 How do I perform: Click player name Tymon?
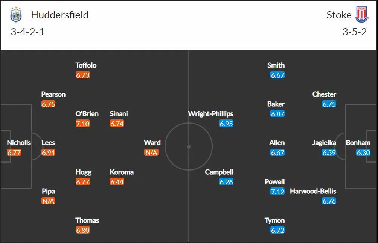click(x=274, y=220)
